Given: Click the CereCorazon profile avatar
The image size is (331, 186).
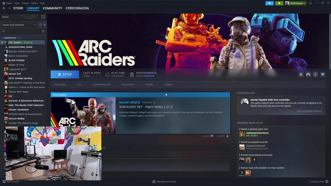Looking at the screenshot, I should tap(287, 3).
